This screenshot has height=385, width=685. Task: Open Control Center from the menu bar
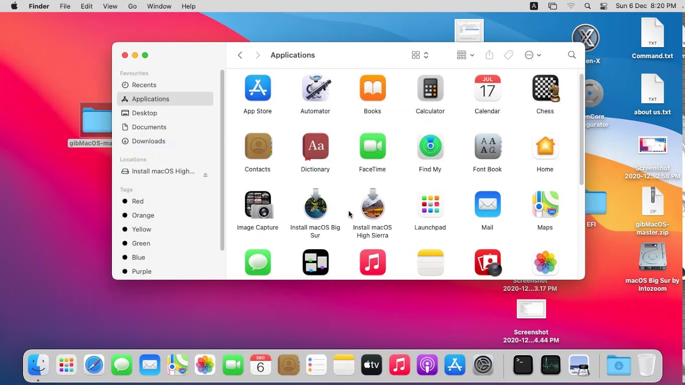604,6
